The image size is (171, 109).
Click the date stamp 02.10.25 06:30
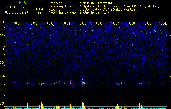pos(17,13)
